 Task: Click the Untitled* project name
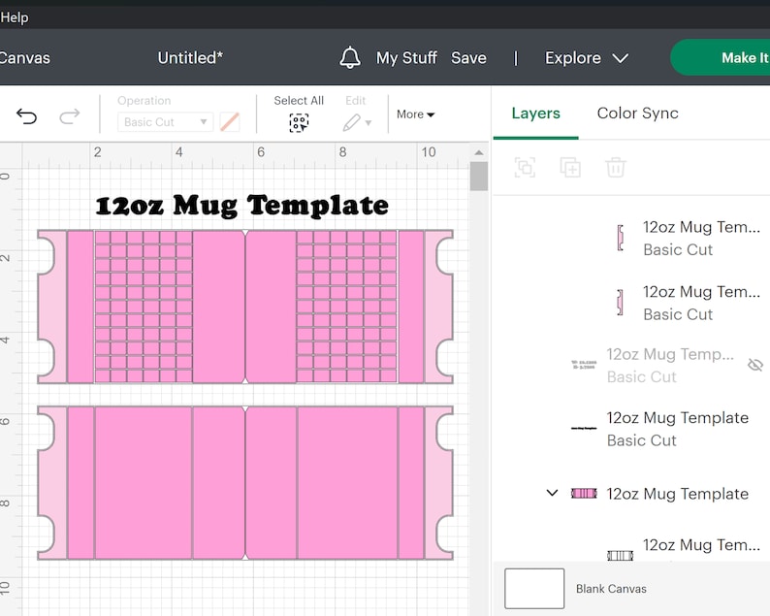190,58
